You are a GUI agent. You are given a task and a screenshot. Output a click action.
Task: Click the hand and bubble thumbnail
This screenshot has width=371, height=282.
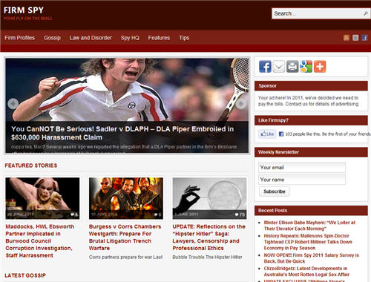(x=209, y=198)
